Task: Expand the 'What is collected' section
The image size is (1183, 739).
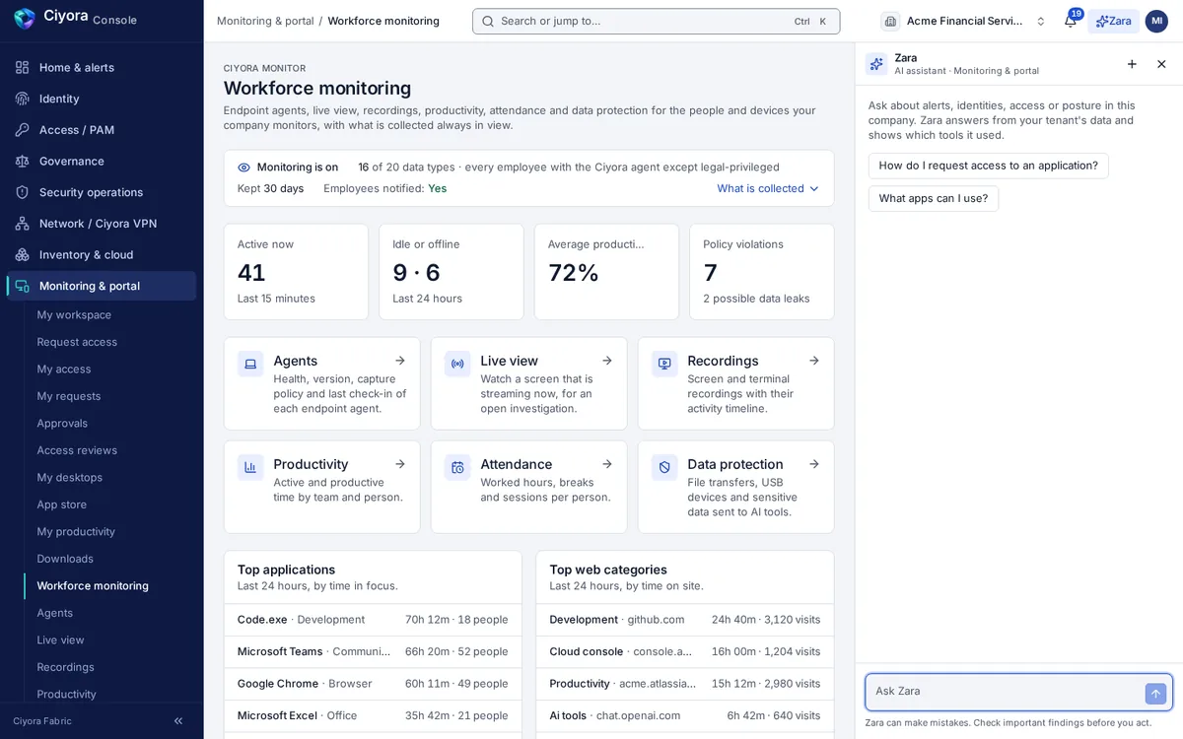Action: click(x=768, y=188)
